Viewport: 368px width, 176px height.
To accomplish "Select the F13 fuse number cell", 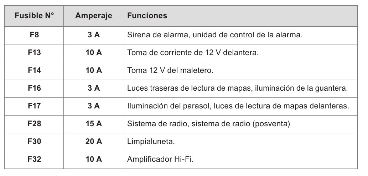I will [34, 53].
